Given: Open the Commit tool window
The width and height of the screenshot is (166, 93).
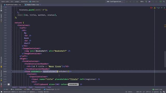Looking at the screenshot, I should pos(1,18).
